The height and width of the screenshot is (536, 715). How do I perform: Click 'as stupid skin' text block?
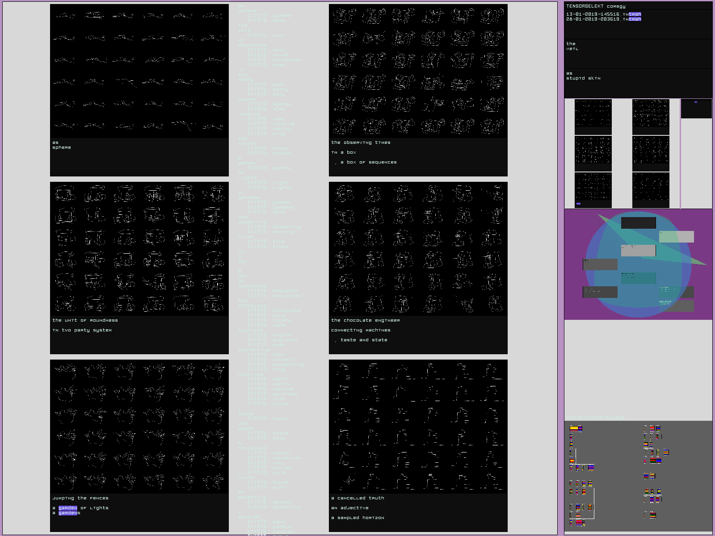(583, 76)
